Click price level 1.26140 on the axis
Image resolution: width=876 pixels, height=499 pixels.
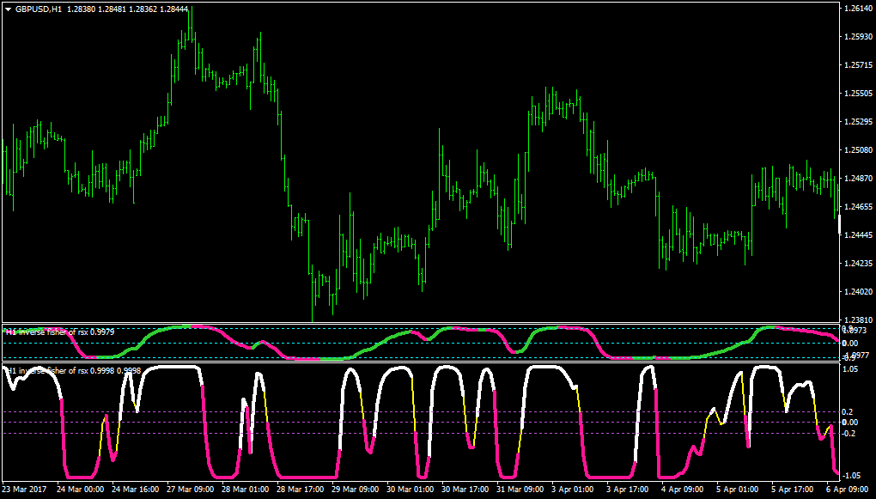858,9
